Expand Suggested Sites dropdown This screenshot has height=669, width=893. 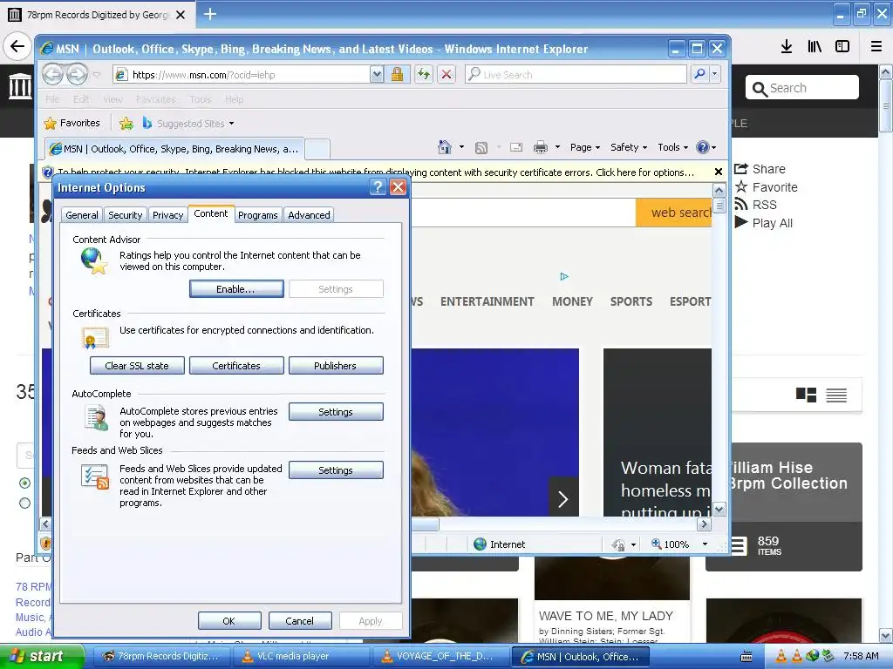tap(231, 124)
